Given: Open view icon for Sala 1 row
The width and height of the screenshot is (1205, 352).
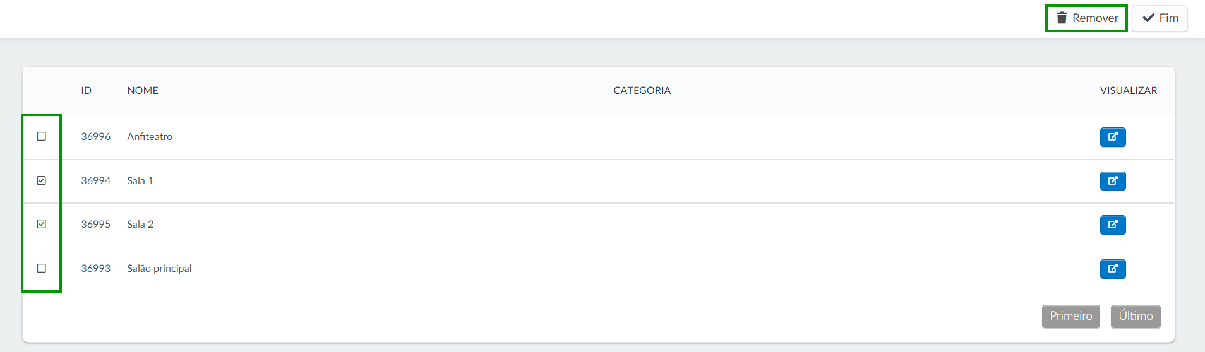Looking at the screenshot, I should tap(1113, 181).
